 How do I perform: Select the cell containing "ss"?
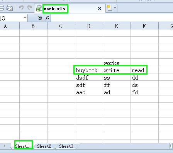tap(117, 77)
